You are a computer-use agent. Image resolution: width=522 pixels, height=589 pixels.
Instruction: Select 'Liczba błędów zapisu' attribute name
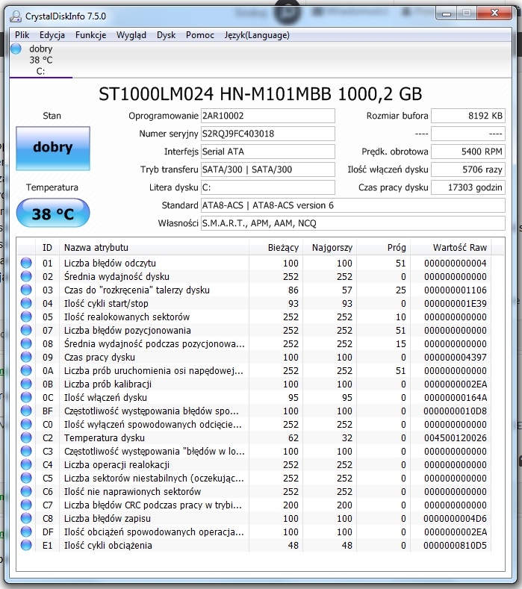click(x=108, y=518)
